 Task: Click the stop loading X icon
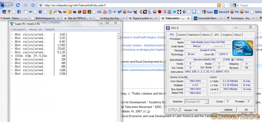coord(26,5)
